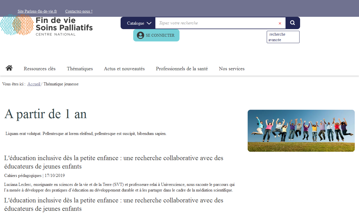359x215 pixels.
Task: Open the Contactez-nous ! link
Action: point(79,11)
